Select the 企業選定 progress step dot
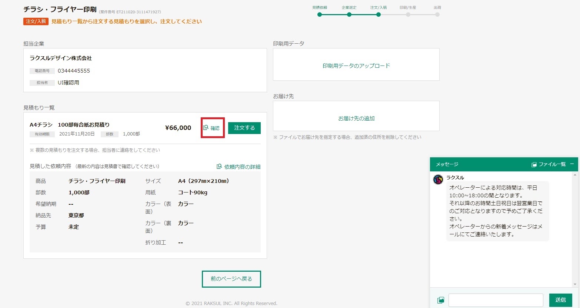The width and height of the screenshot is (580, 308). tap(349, 15)
